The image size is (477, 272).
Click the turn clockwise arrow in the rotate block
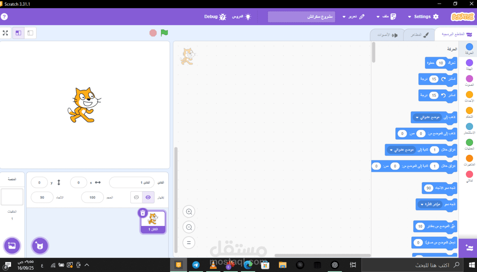click(x=443, y=79)
